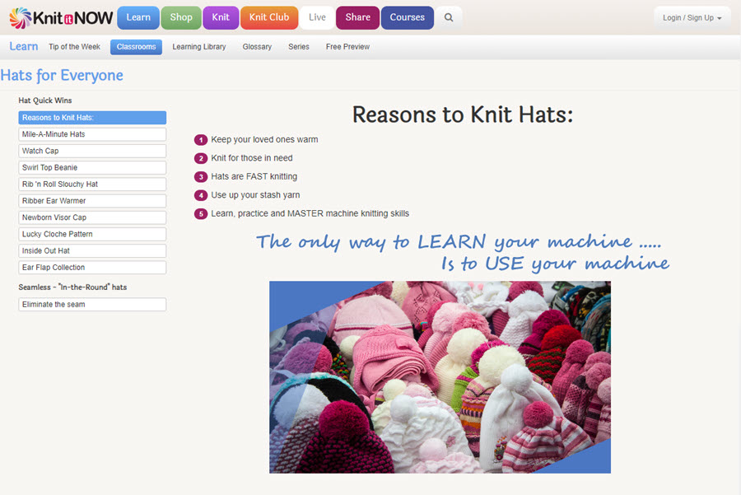Open the Ear Flap Collection lesson
Viewport: 741px width, 495px height.
click(92, 267)
